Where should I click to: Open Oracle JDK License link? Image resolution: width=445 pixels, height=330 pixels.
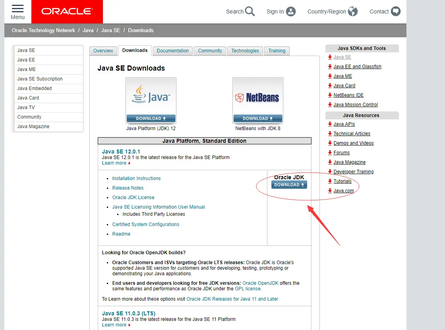tap(133, 198)
